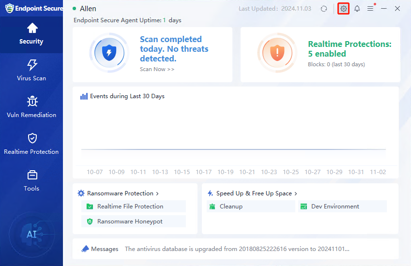Open Dev Environment tool
The height and width of the screenshot is (266, 411).
[x=342, y=207]
